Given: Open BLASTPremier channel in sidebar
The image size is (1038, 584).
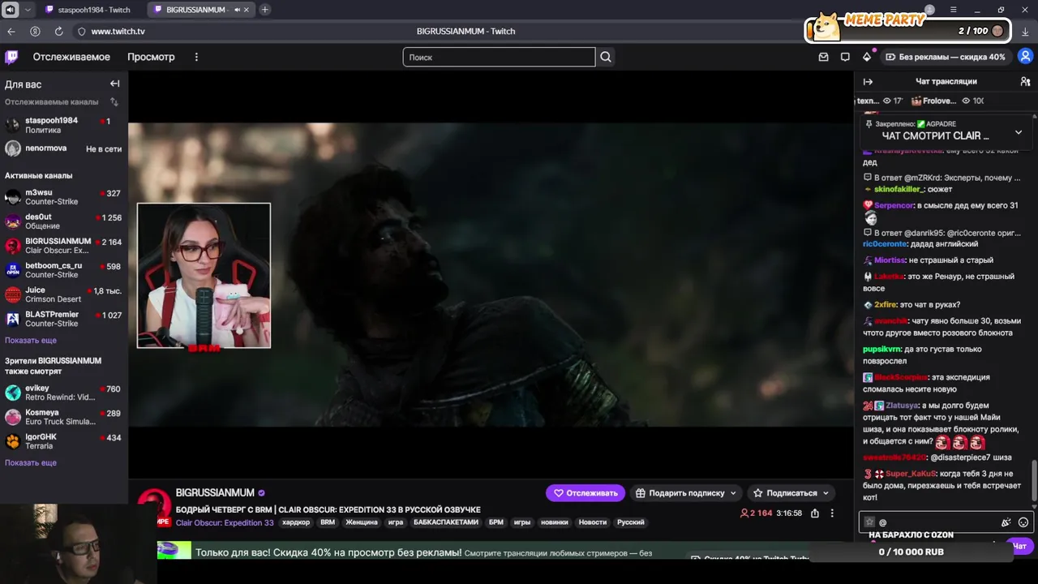Looking at the screenshot, I should 63,319.
